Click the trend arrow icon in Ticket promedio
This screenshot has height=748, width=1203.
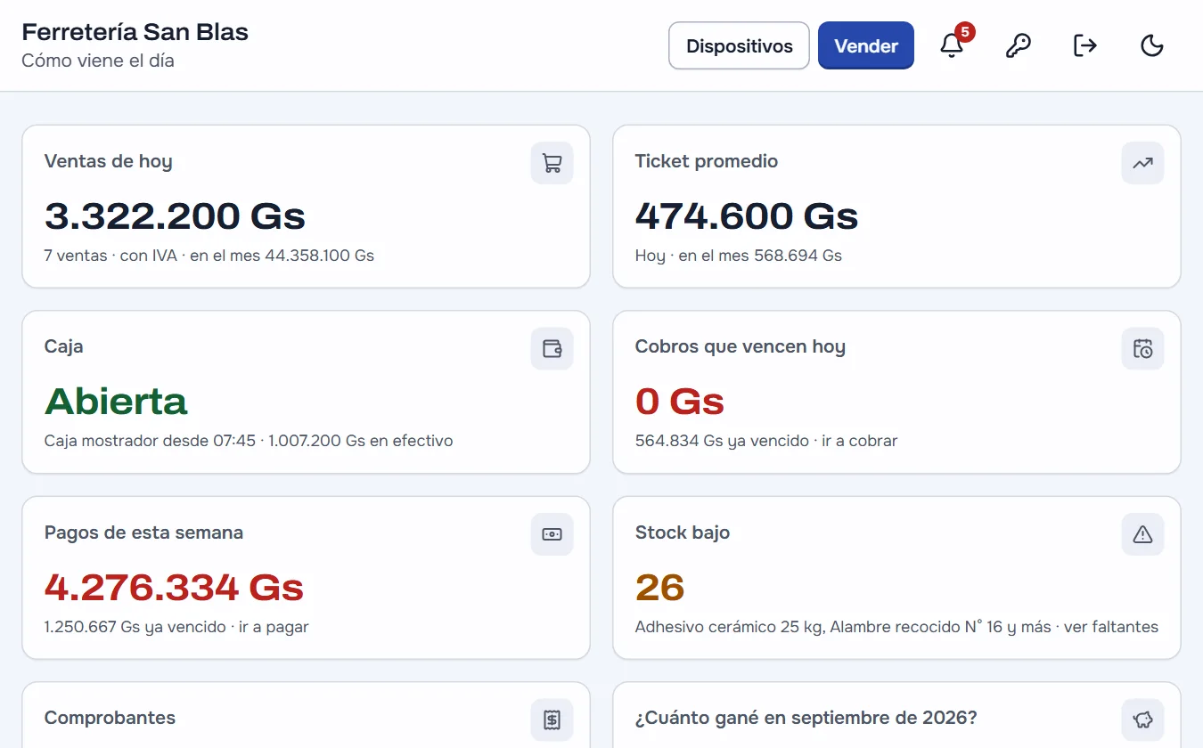click(x=1142, y=163)
